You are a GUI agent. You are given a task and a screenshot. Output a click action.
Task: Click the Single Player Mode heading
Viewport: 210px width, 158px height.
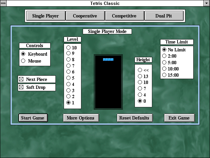pos(107,32)
